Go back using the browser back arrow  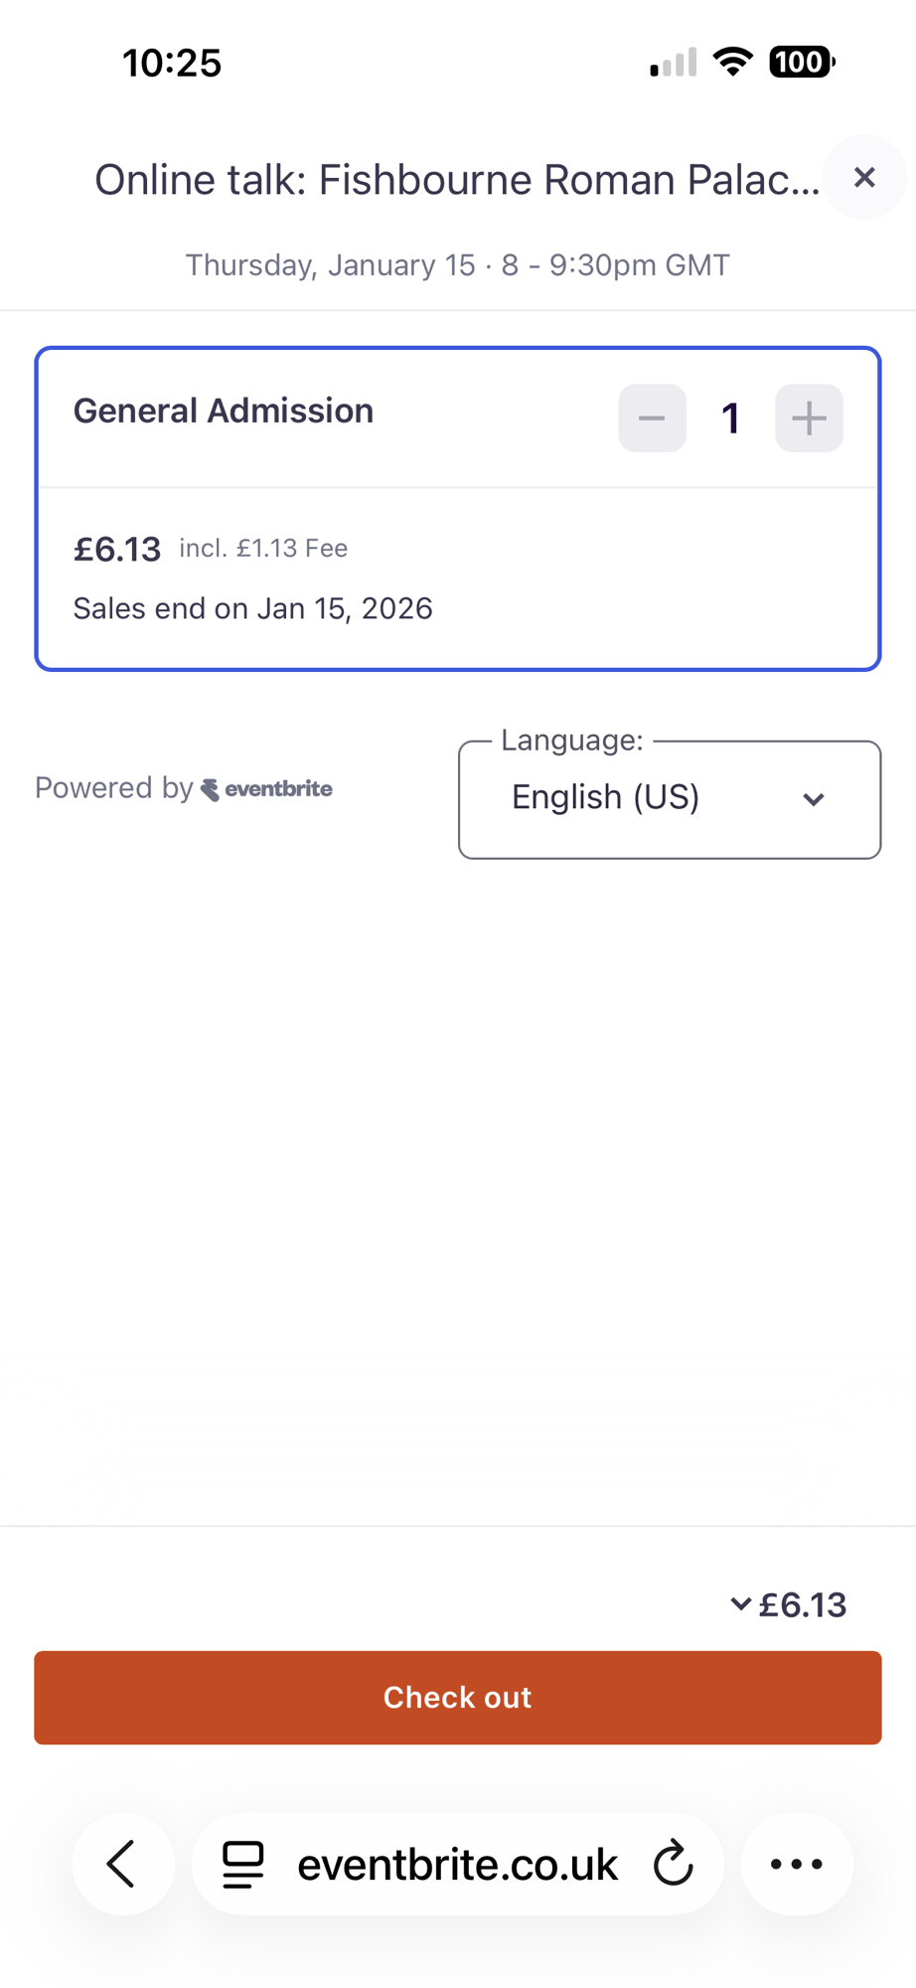pos(123,1864)
